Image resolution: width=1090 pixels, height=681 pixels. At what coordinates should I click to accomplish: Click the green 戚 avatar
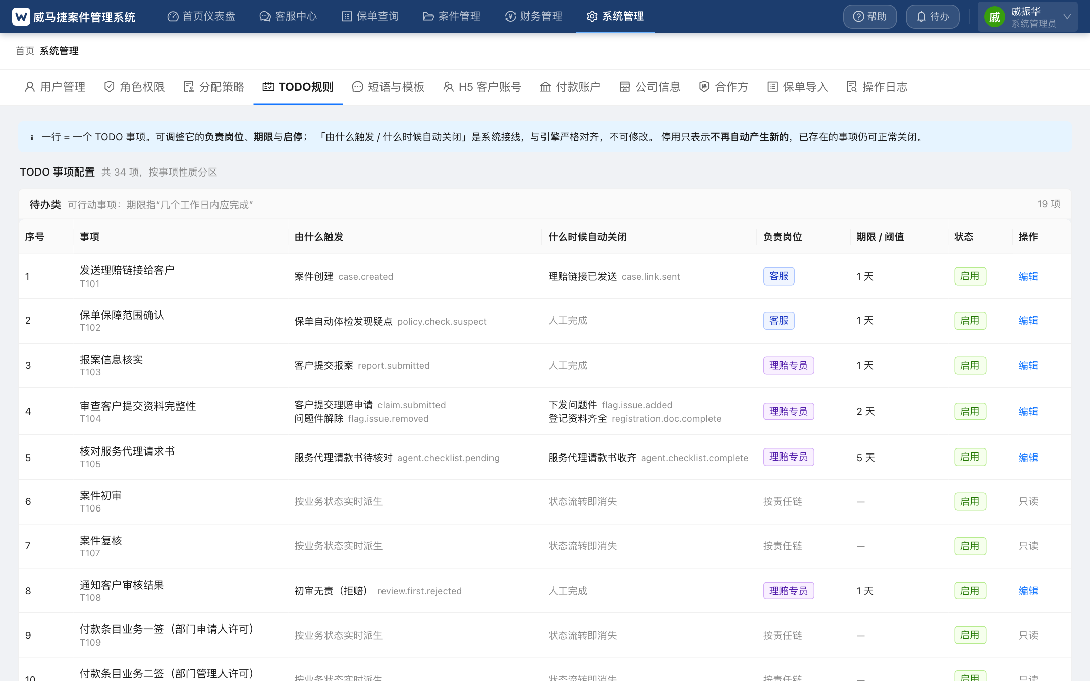[995, 17]
